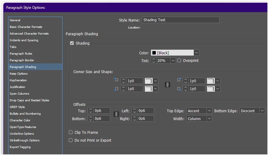Viewport: 268px width, 155px height.
Task: Check Do not Print or Export
Action: [71, 140]
